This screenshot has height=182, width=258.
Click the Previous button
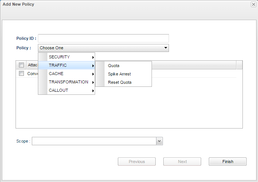137,162
